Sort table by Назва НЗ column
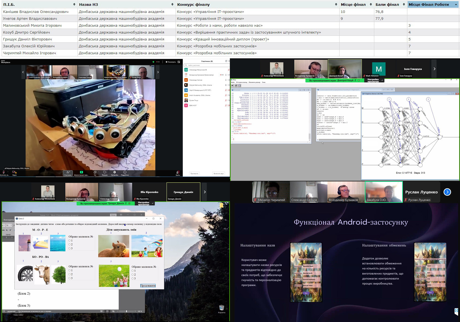The height and width of the screenshot is (322, 460). point(126,4)
